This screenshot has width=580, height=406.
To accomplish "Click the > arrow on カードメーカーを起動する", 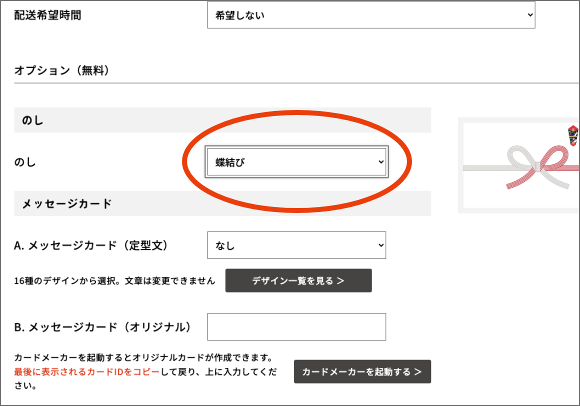I will click(418, 372).
